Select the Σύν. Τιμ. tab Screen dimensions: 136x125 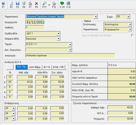(22, 67)
